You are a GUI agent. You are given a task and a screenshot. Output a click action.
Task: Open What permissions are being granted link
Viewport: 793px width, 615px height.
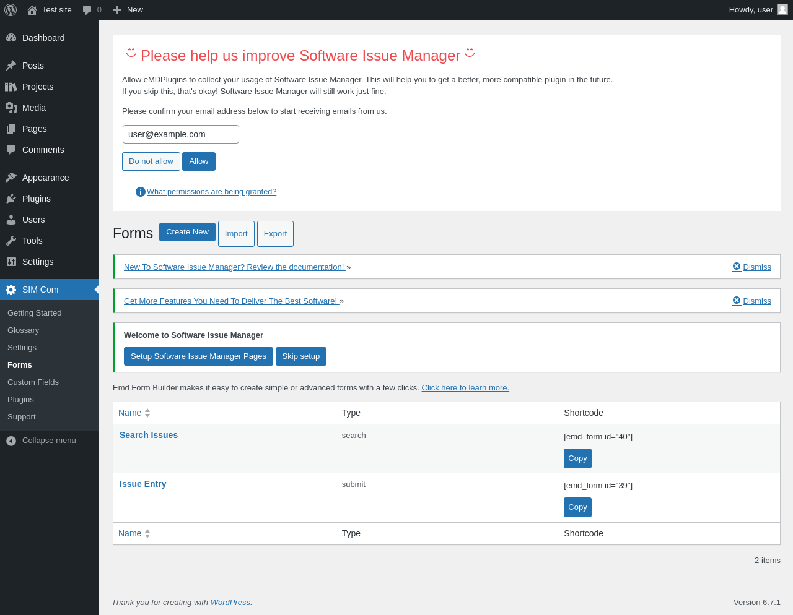click(211, 192)
